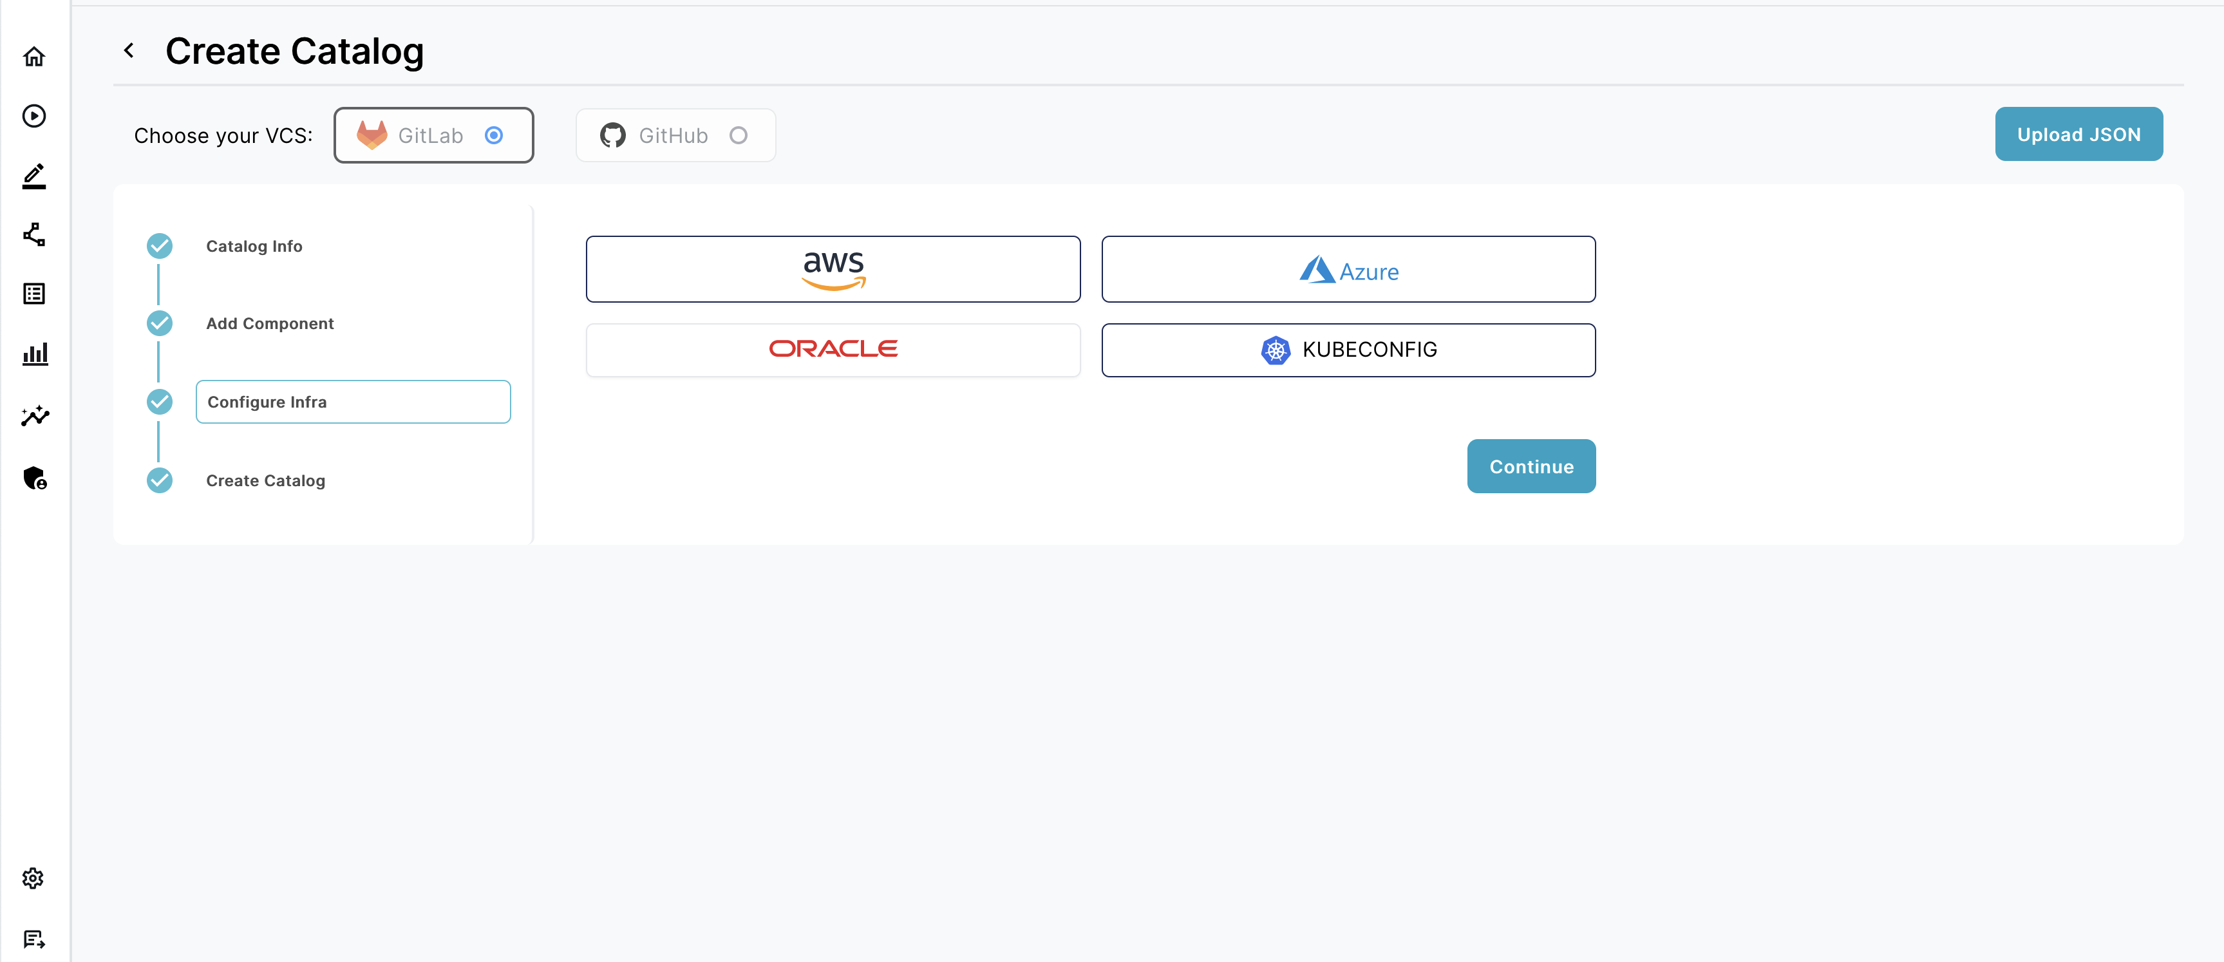Open the workflow nodes sidebar icon
The width and height of the screenshot is (2224, 962).
pos(33,234)
